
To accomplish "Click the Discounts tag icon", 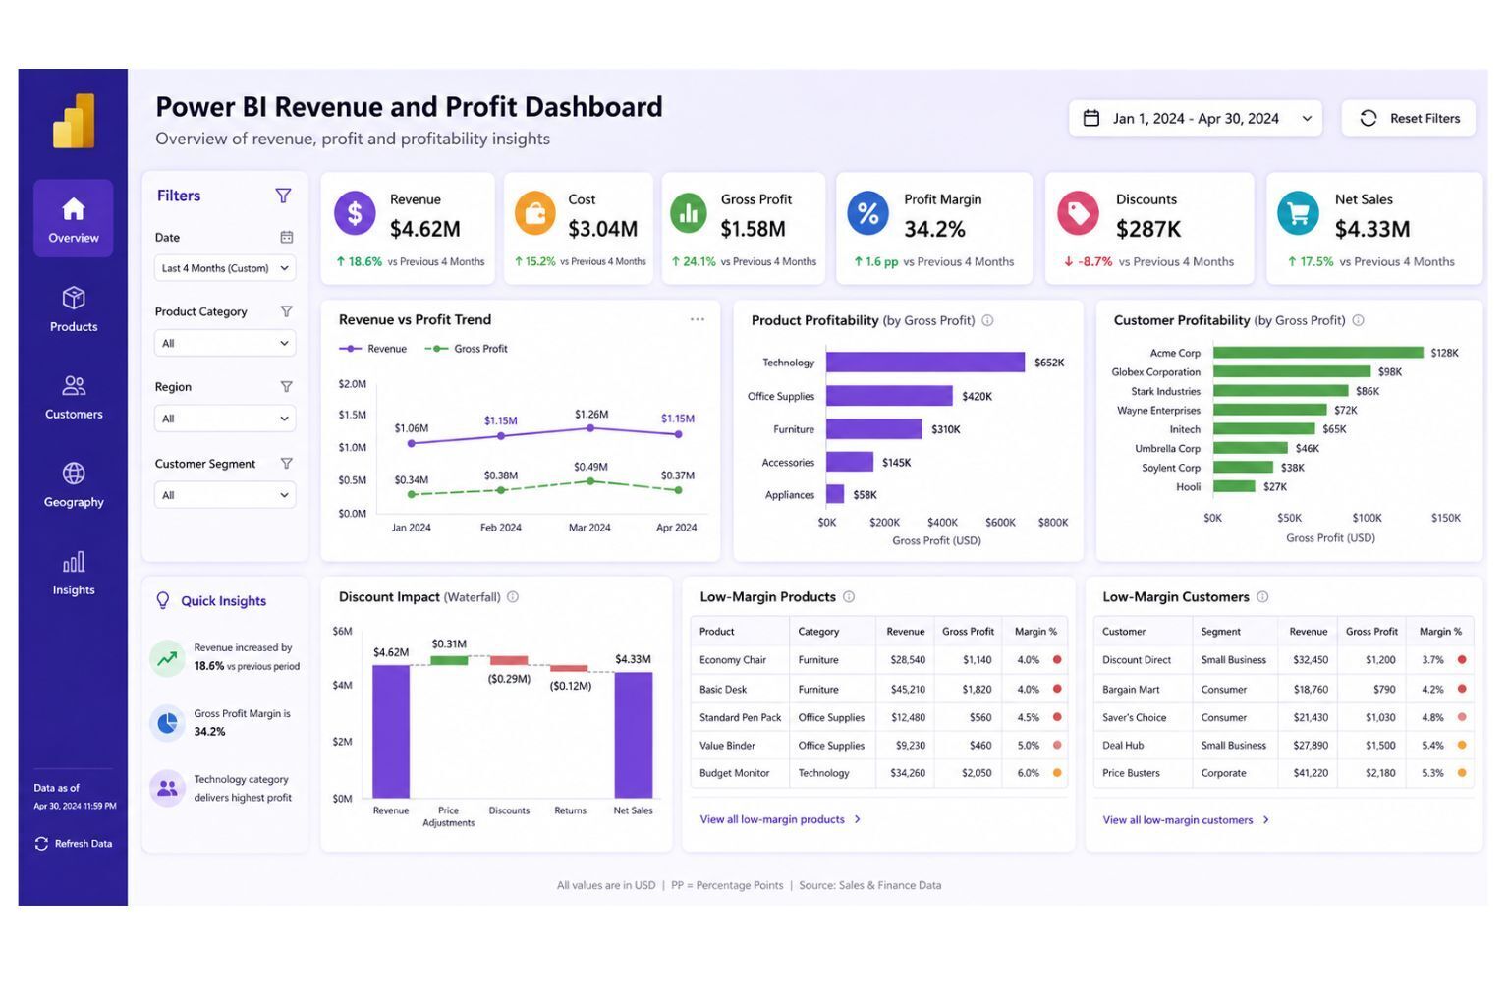I will click(1078, 213).
